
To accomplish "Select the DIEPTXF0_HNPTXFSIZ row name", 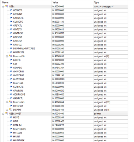I will coord(24,49).
